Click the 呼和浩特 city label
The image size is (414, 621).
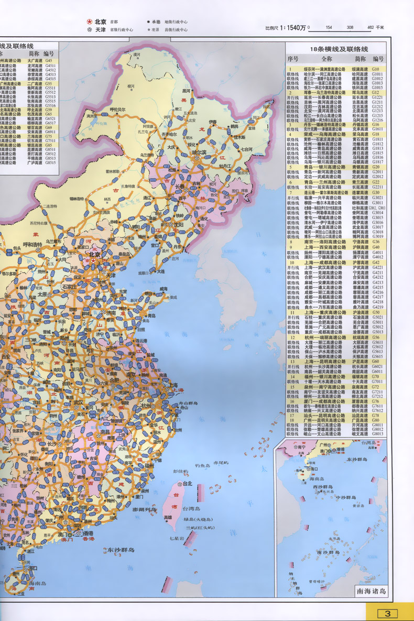tap(34, 245)
